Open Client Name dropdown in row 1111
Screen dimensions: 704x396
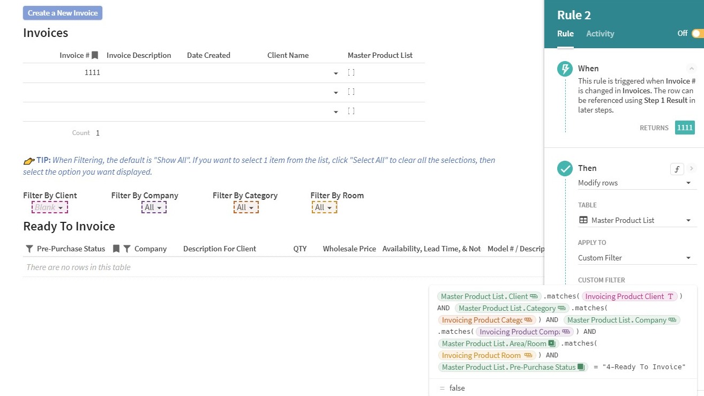(336, 73)
